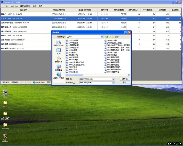
Task: Open My Recent Documents in places bar
Action: [x=59, y=43]
